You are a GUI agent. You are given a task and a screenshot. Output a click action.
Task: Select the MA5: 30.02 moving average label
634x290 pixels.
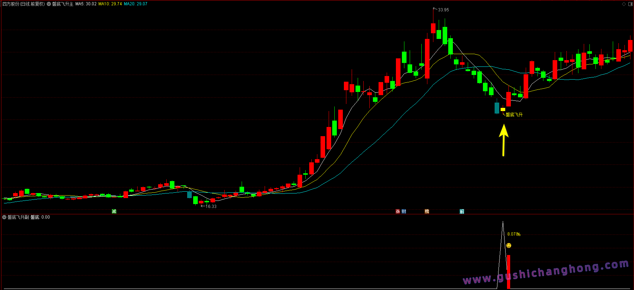pyautogui.click(x=86, y=4)
